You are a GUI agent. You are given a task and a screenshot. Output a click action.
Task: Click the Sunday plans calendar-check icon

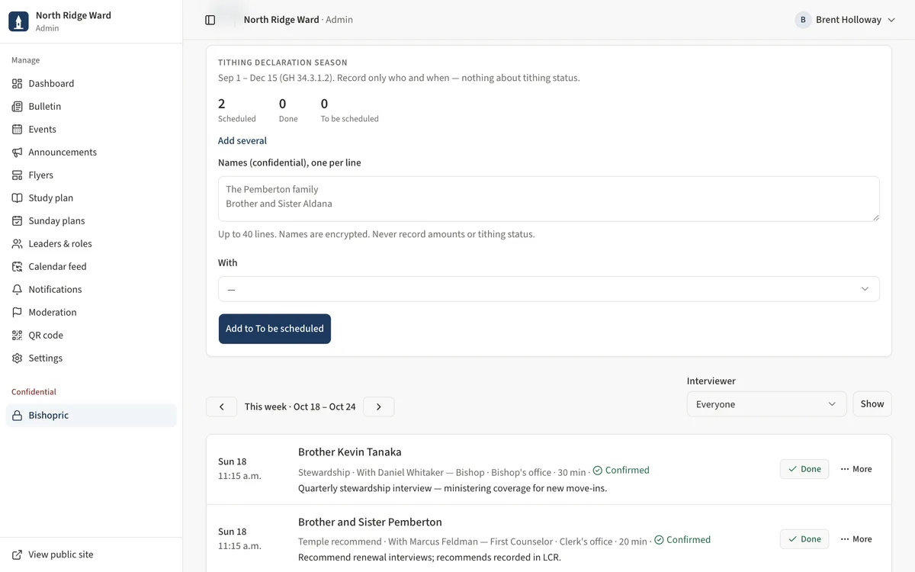point(17,221)
